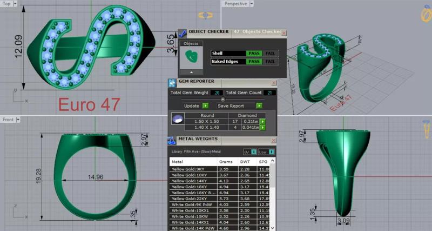Click the Object Checker checkmark icon

182,34
